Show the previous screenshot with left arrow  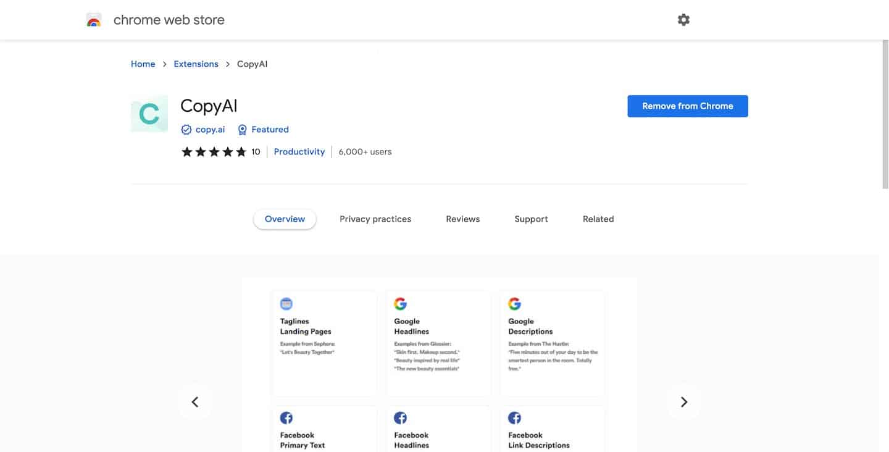click(x=195, y=402)
